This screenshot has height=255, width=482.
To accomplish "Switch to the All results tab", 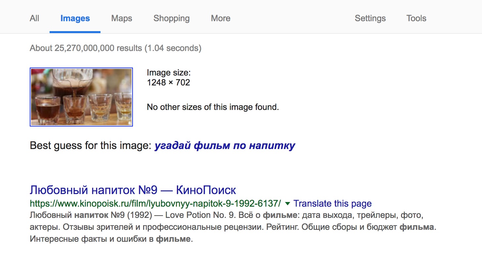I will pos(34,18).
